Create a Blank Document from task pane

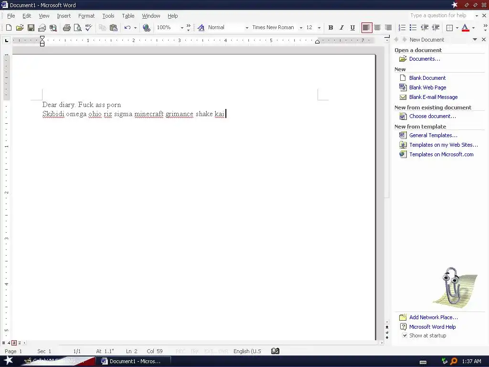[x=427, y=78]
